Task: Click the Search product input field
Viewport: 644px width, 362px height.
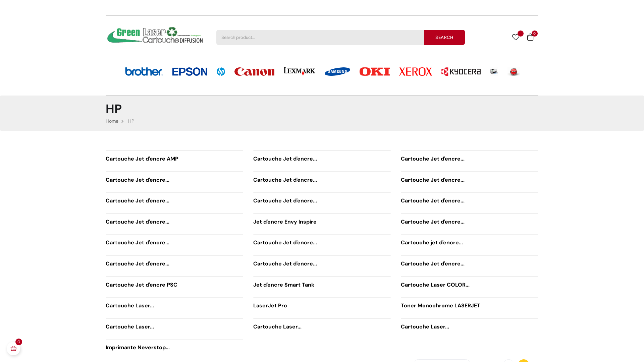Action: (x=320, y=37)
